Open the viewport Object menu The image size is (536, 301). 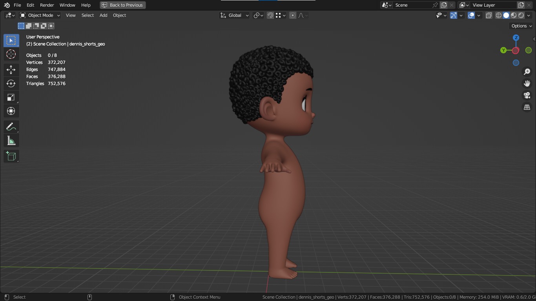click(x=119, y=15)
